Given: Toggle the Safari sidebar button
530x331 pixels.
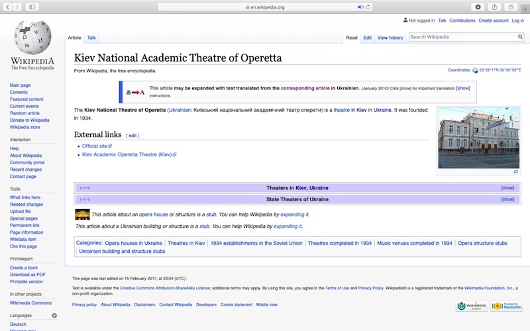Looking at the screenshot, I should pyautogui.click(x=32, y=7).
